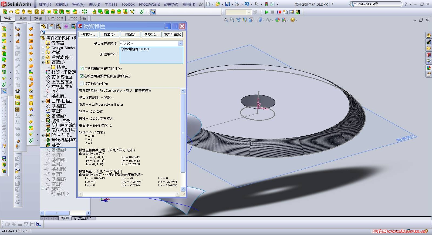This screenshot has width=432, height=235.
Task: Select the DimXpertManager crosshair tab icon
Action: click(66, 26)
